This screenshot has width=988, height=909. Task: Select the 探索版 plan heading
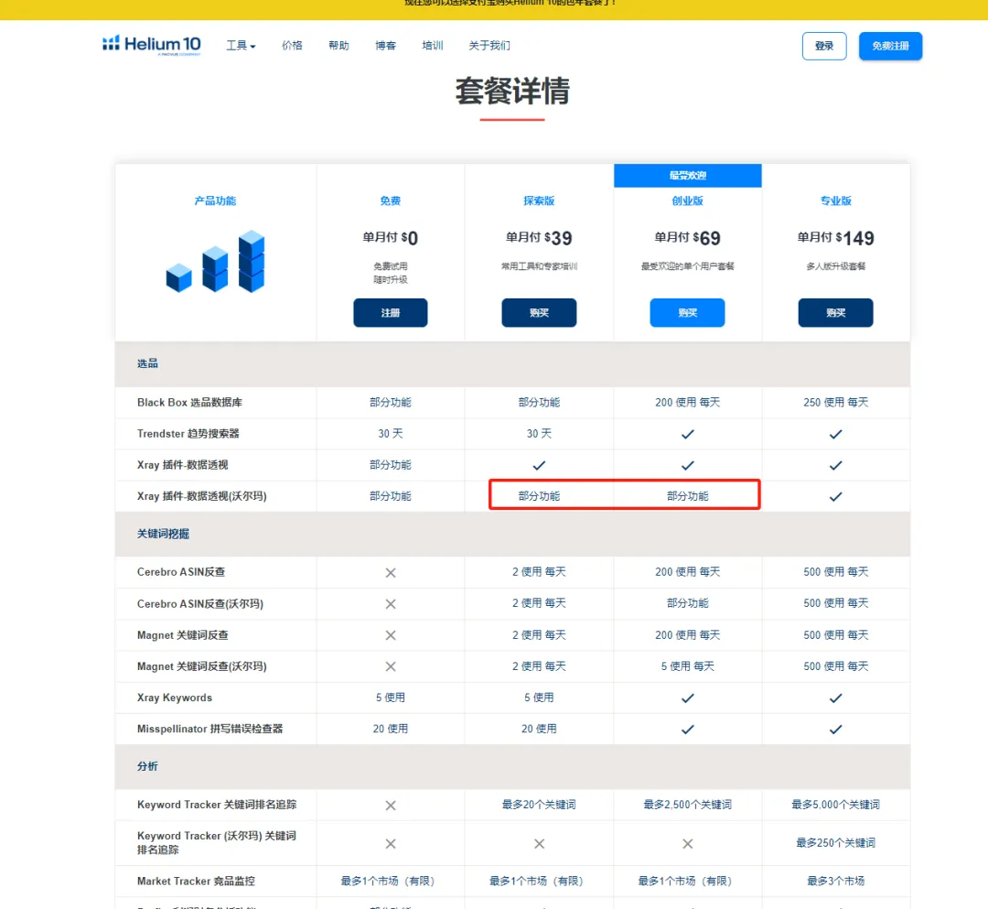(x=539, y=200)
